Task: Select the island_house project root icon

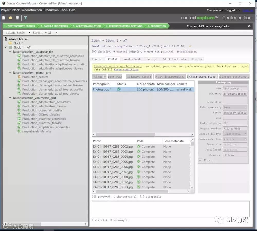Action: coord(6,39)
